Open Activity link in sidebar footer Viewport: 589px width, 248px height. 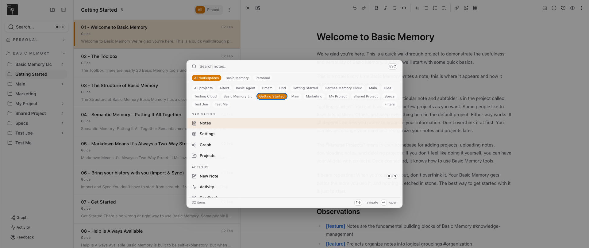[x=20, y=227]
